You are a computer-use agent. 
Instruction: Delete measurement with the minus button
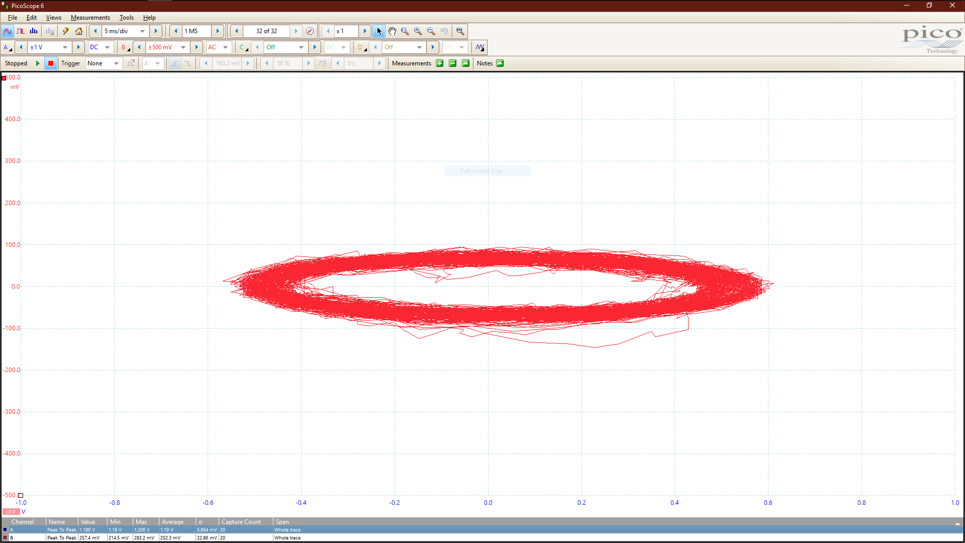coord(453,63)
